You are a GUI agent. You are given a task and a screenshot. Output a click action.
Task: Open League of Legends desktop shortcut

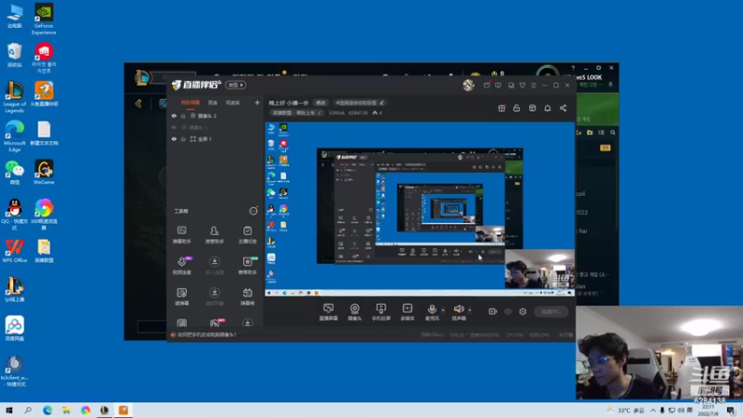pyautogui.click(x=14, y=97)
